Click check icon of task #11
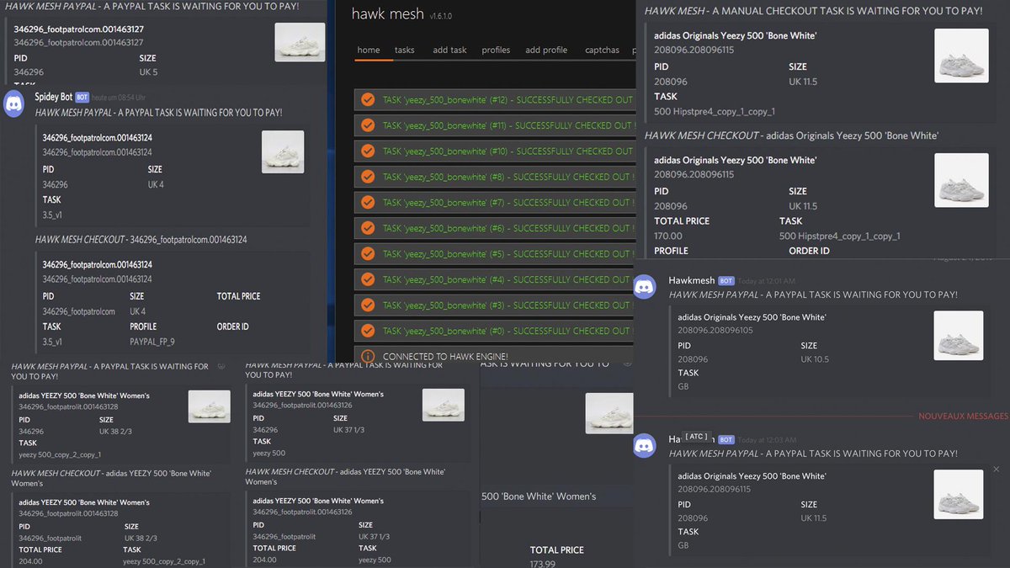 coord(368,125)
